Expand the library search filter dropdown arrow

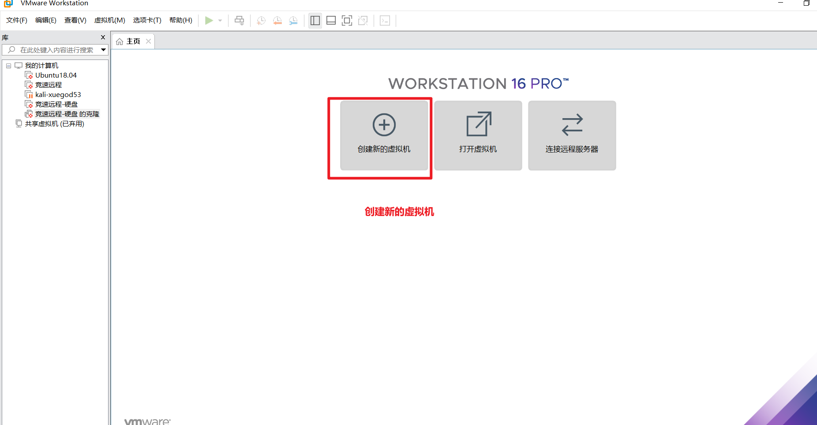click(x=104, y=50)
